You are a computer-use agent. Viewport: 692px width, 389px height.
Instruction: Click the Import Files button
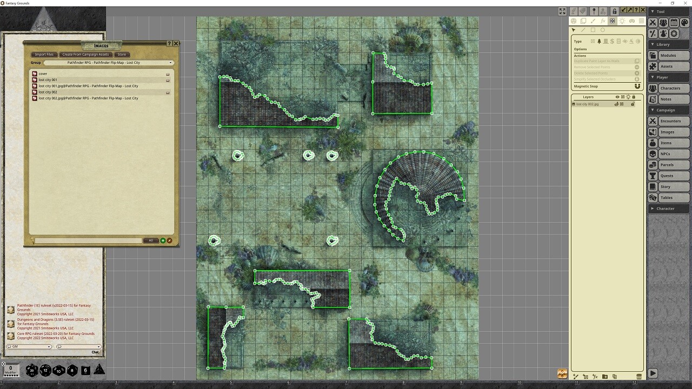click(x=44, y=54)
